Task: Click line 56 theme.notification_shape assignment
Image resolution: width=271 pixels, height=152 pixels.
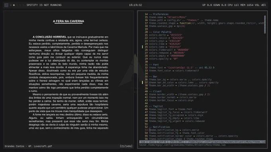Action: [181, 139]
